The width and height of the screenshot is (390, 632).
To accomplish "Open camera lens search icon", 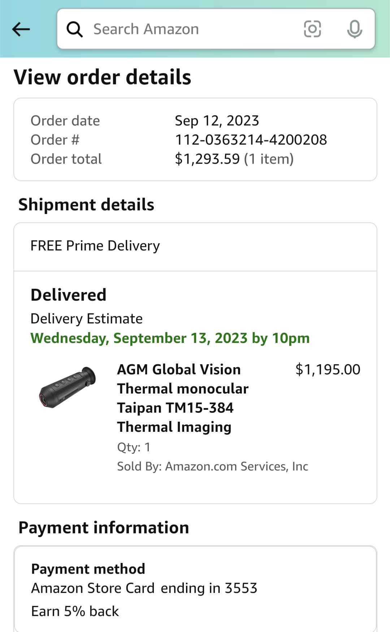I will (312, 29).
